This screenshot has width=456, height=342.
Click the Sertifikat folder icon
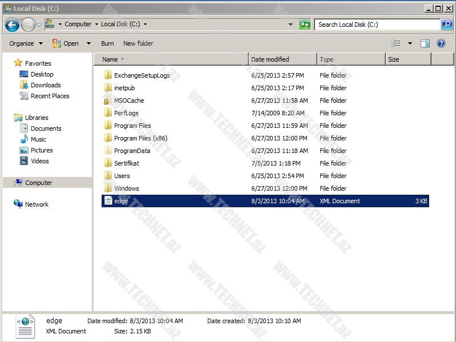point(108,163)
